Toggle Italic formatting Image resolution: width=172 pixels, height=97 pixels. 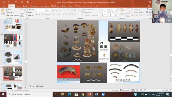[40, 14]
